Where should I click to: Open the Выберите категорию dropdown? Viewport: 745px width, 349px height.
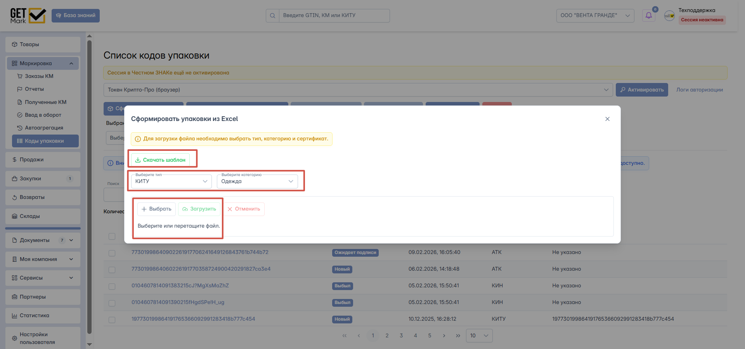(x=257, y=181)
